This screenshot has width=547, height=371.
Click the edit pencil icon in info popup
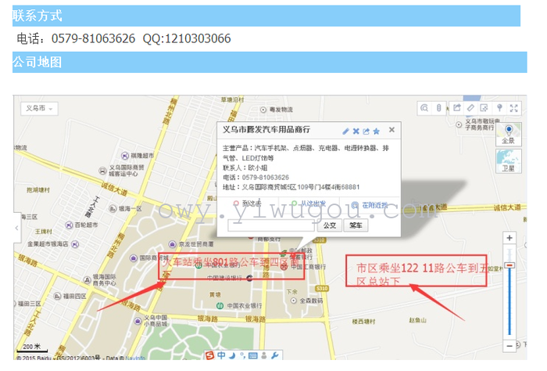click(346, 131)
